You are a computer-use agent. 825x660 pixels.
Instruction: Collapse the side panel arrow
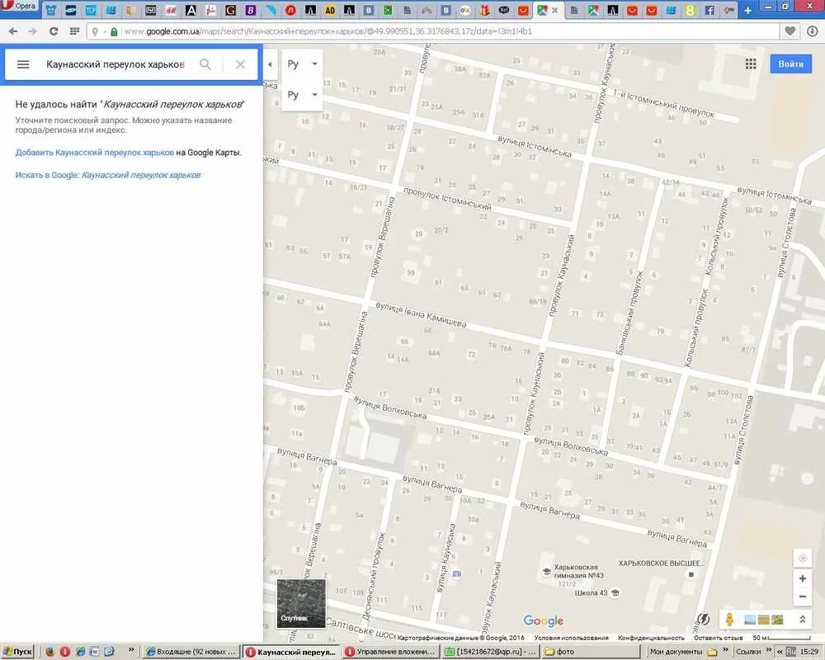271,64
